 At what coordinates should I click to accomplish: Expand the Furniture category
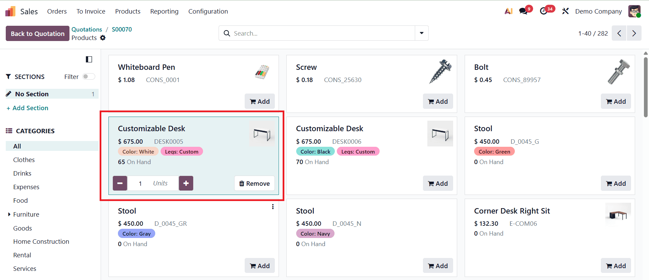point(9,214)
